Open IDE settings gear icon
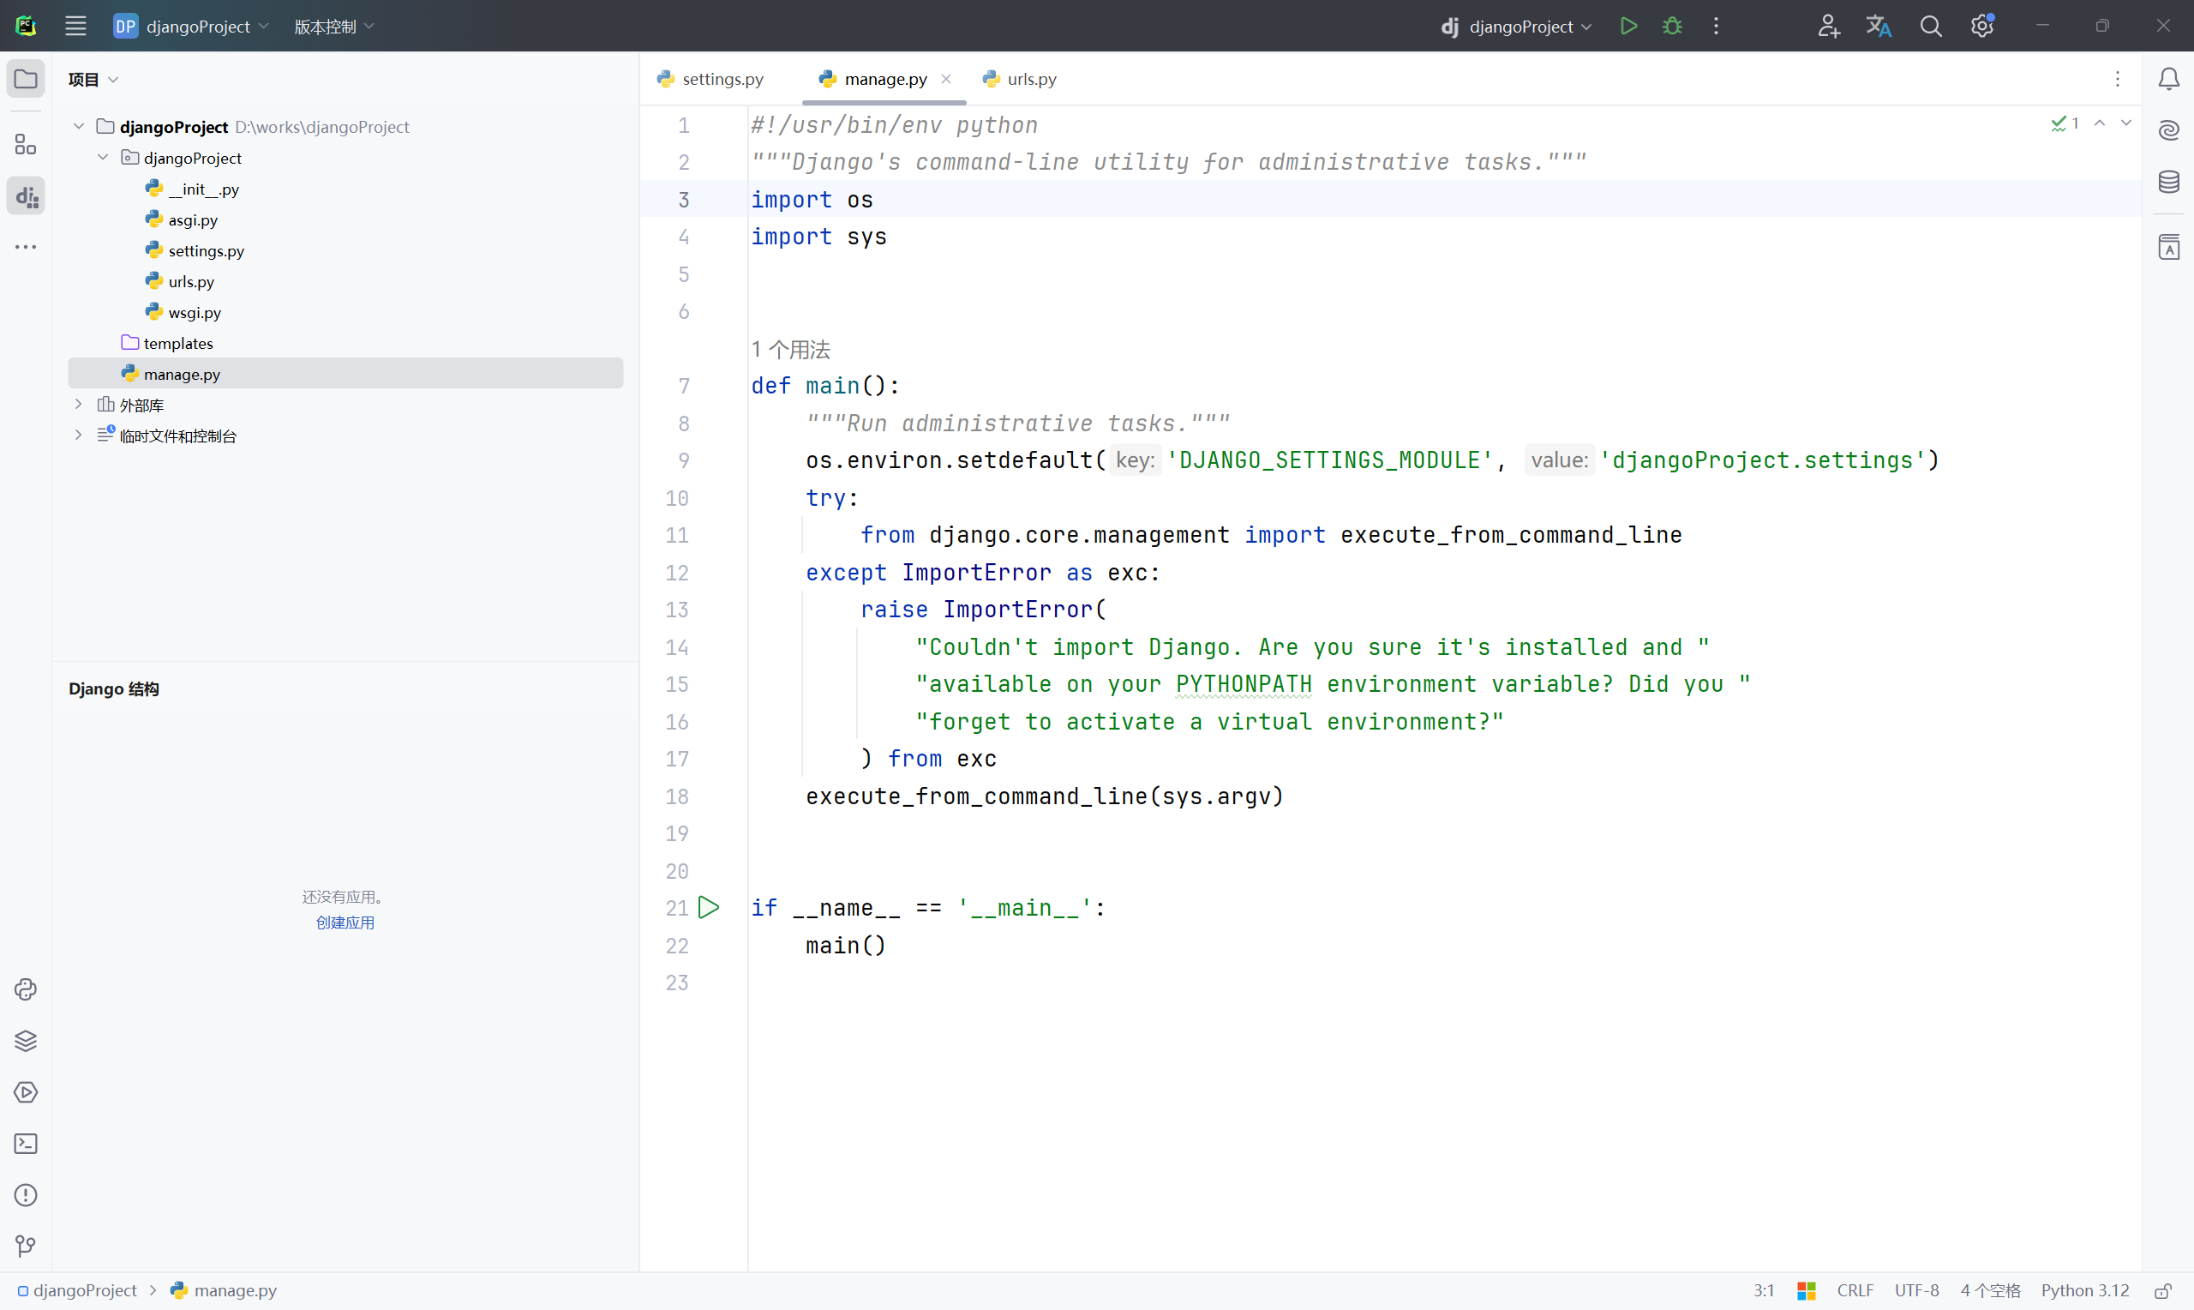Screen dimensions: 2194x1310 [1982, 27]
